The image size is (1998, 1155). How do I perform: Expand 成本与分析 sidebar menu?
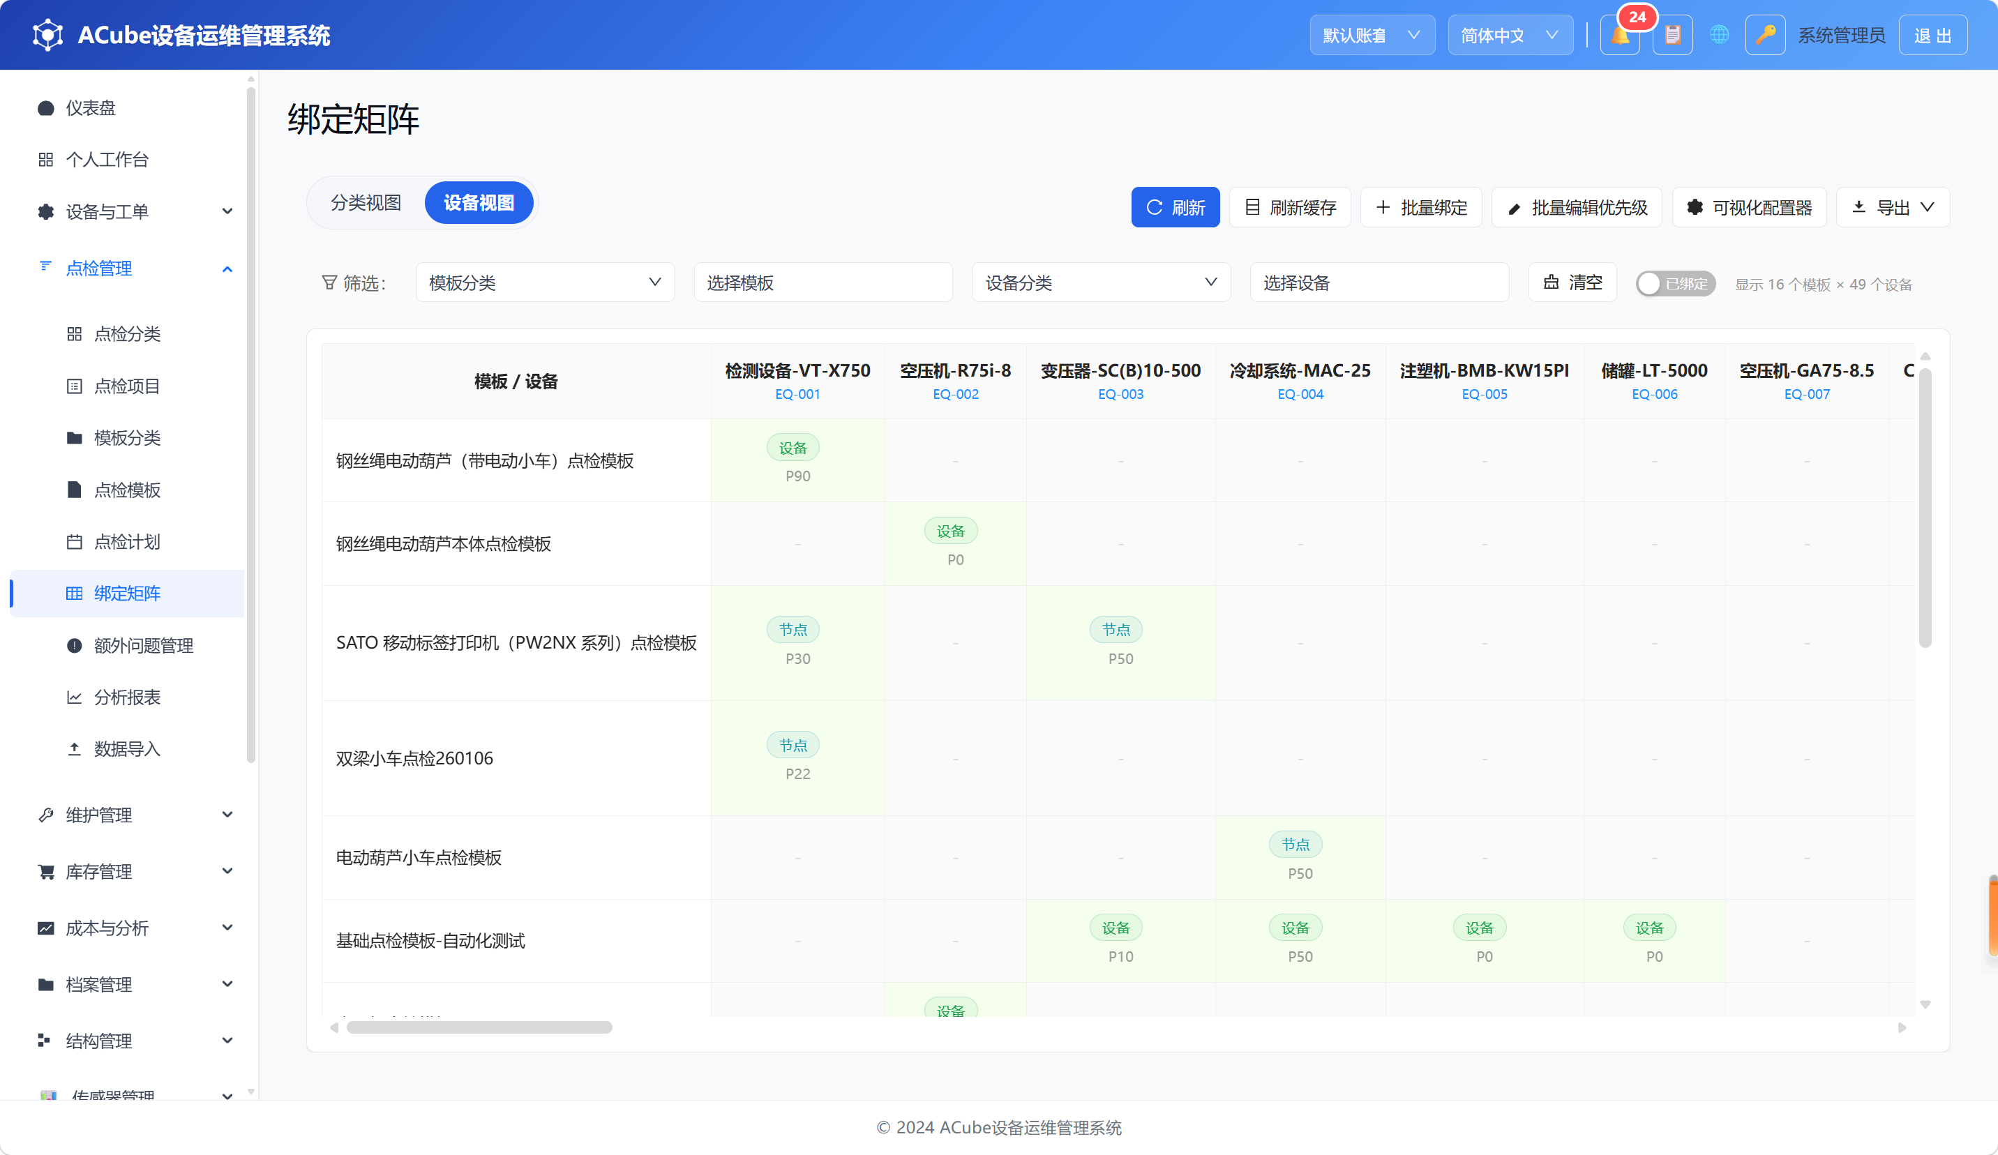point(127,928)
